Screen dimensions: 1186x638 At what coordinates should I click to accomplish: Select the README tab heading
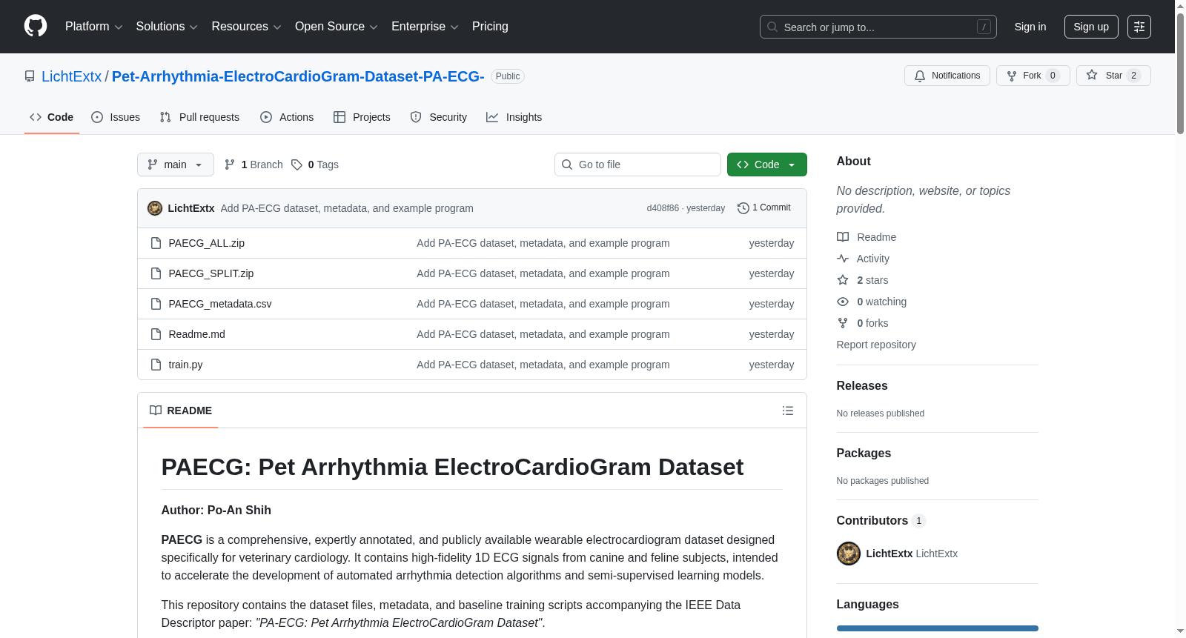point(181,411)
